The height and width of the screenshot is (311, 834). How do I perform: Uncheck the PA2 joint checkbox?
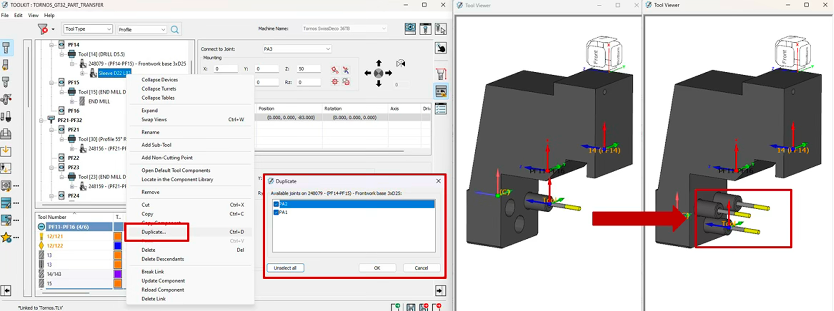coord(276,204)
